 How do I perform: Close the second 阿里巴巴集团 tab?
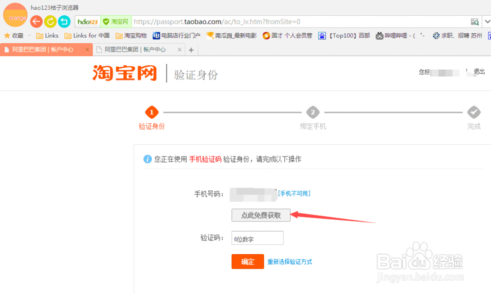click(179, 50)
